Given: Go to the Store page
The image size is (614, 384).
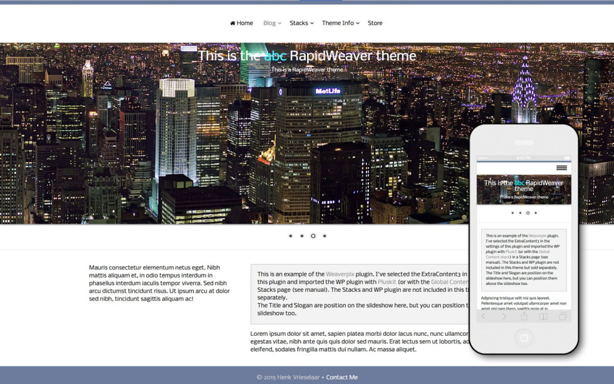Looking at the screenshot, I should (x=375, y=23).
